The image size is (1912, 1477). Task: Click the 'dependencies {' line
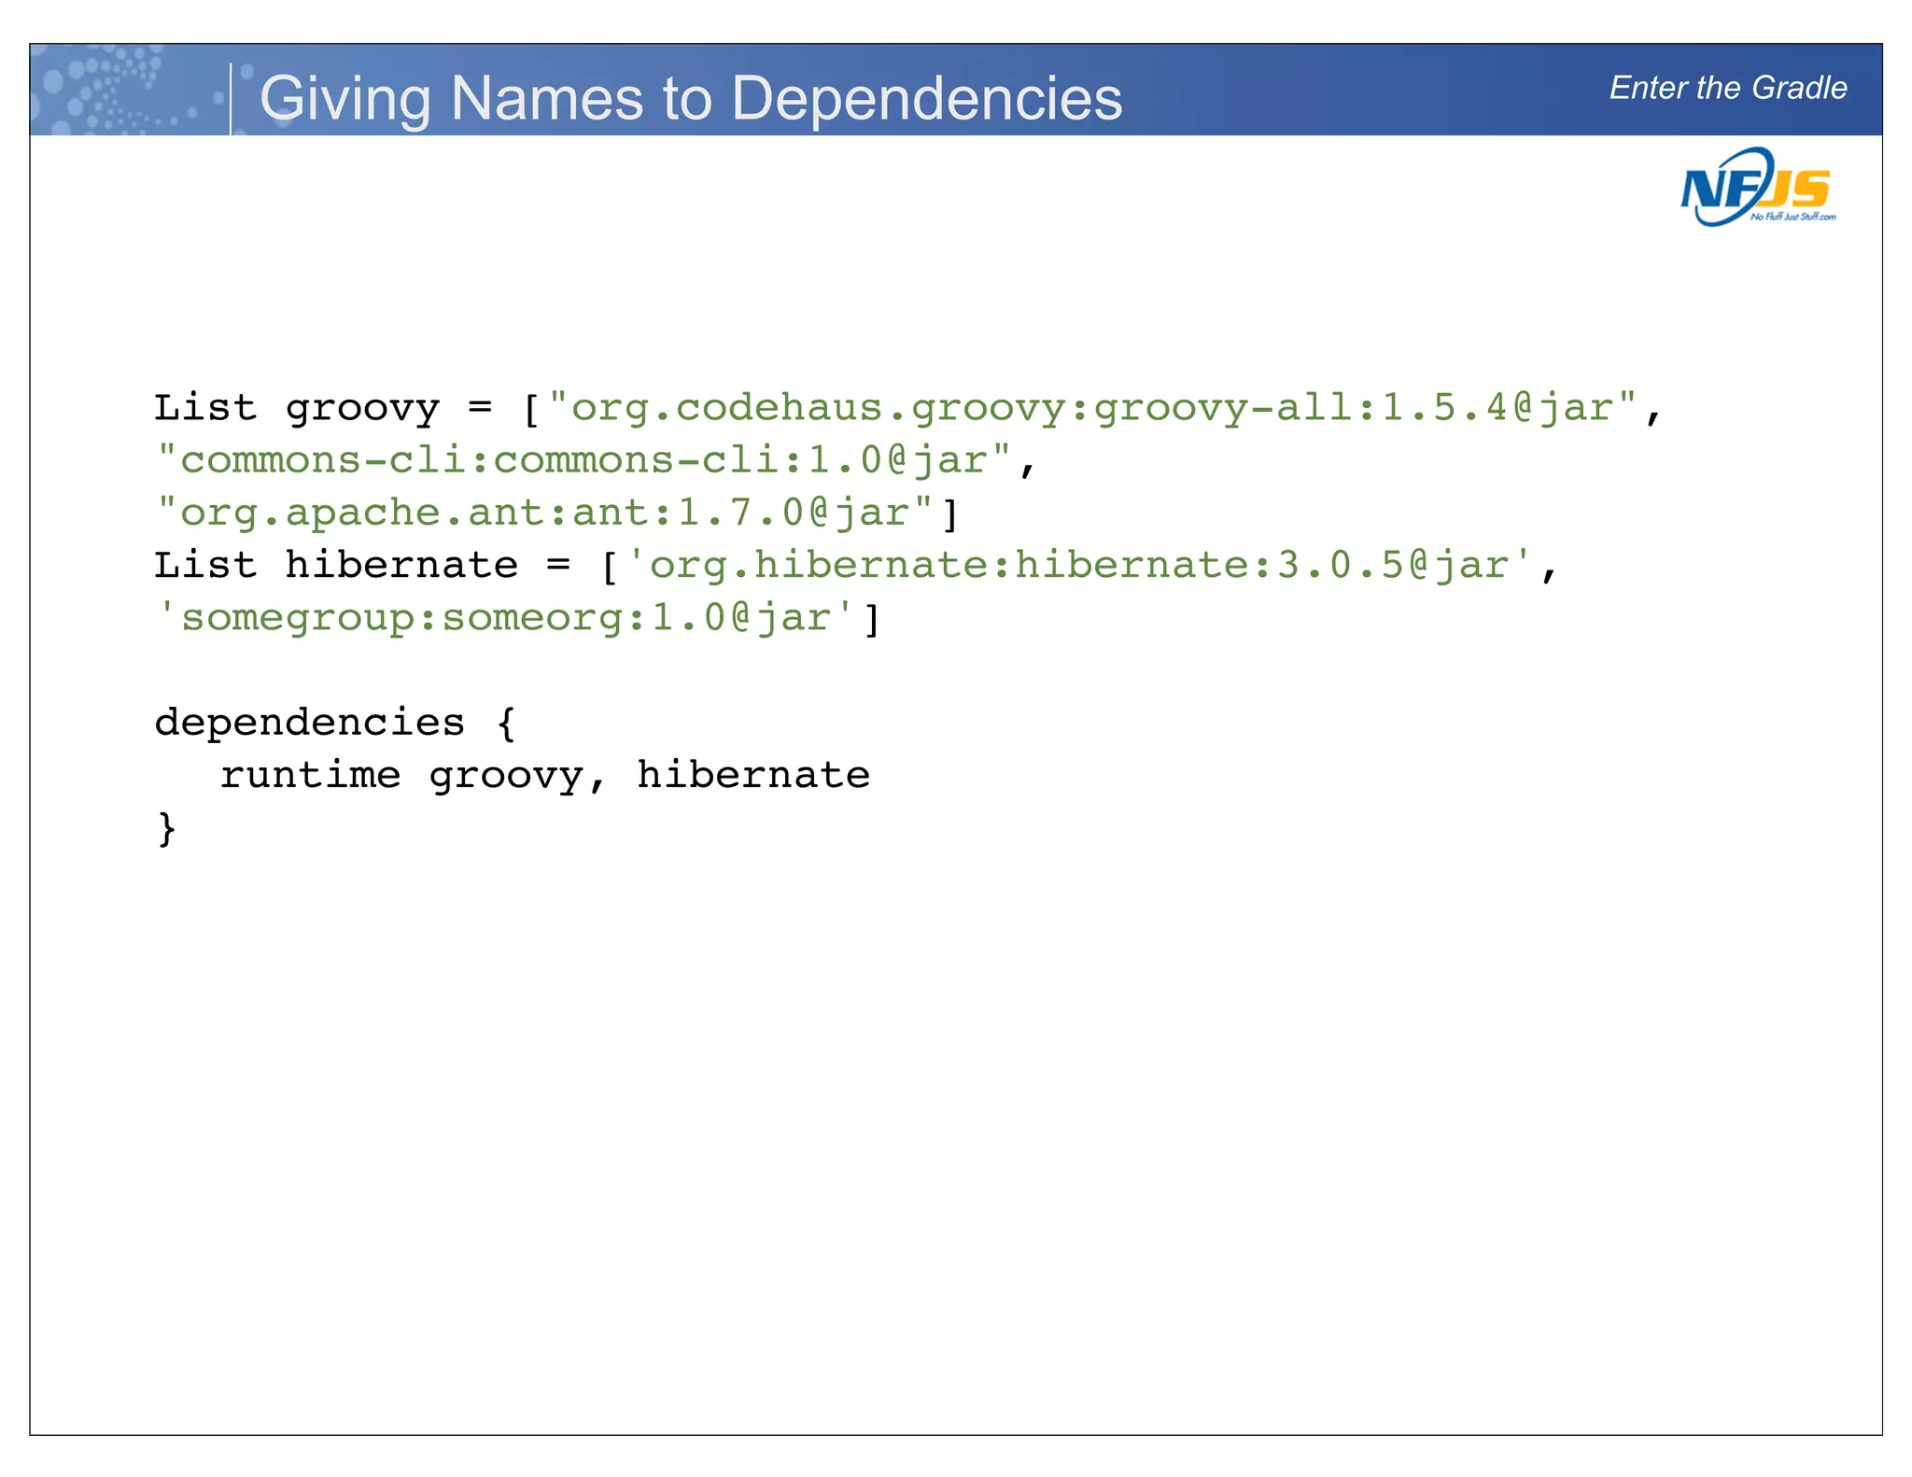click(x=335, y=723)
